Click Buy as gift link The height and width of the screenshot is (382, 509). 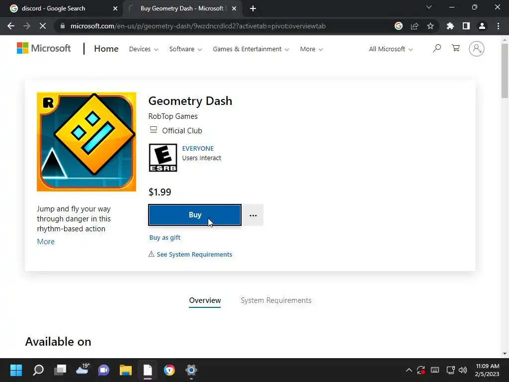165,237
